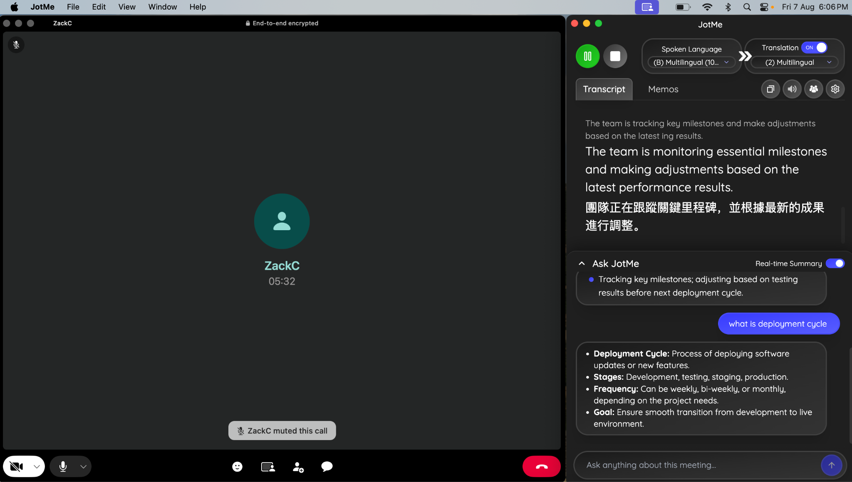Viewport: 852px width, 482px height.
Task: Add a person to the call
Action: click(x=298, y=467)
